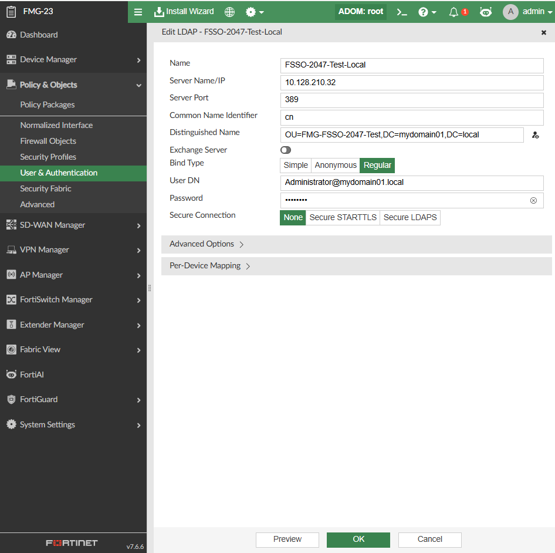Click in the Name field
This screenshot has height=553, width=555.
[x=412, y=66]
